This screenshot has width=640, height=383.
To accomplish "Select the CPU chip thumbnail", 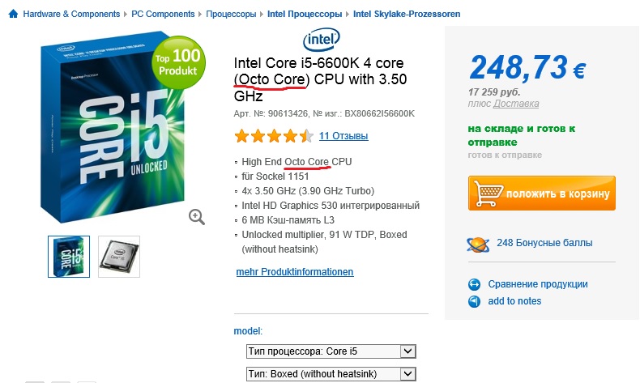I will pyautogui.click(x=119, y=257).
